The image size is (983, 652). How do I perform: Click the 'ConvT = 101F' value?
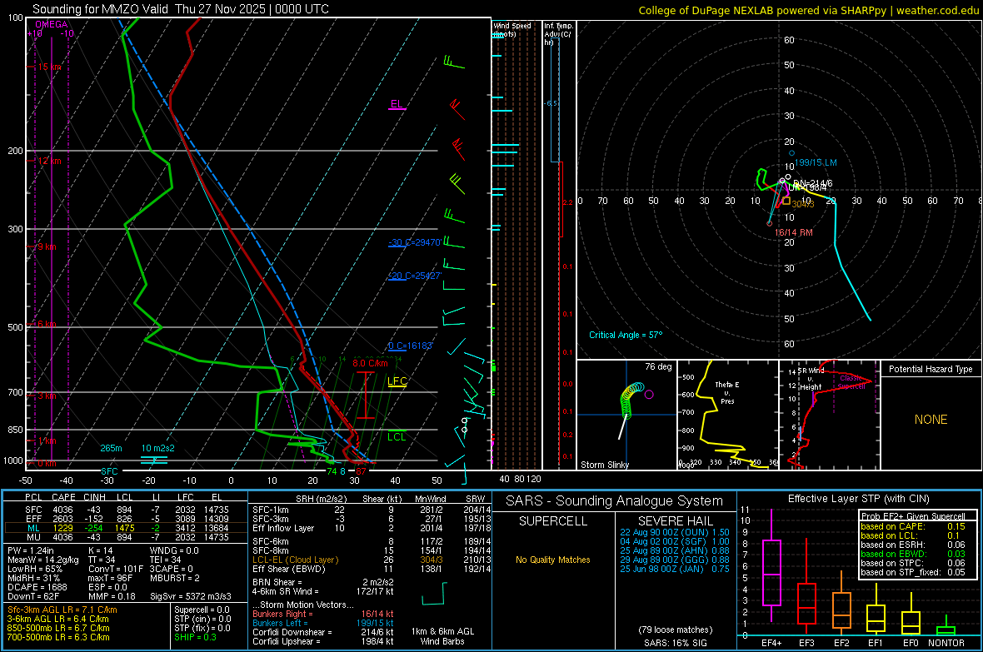114,570
